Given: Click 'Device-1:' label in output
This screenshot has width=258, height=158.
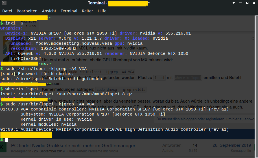Looking at the screenshot, I should point(17,33).
